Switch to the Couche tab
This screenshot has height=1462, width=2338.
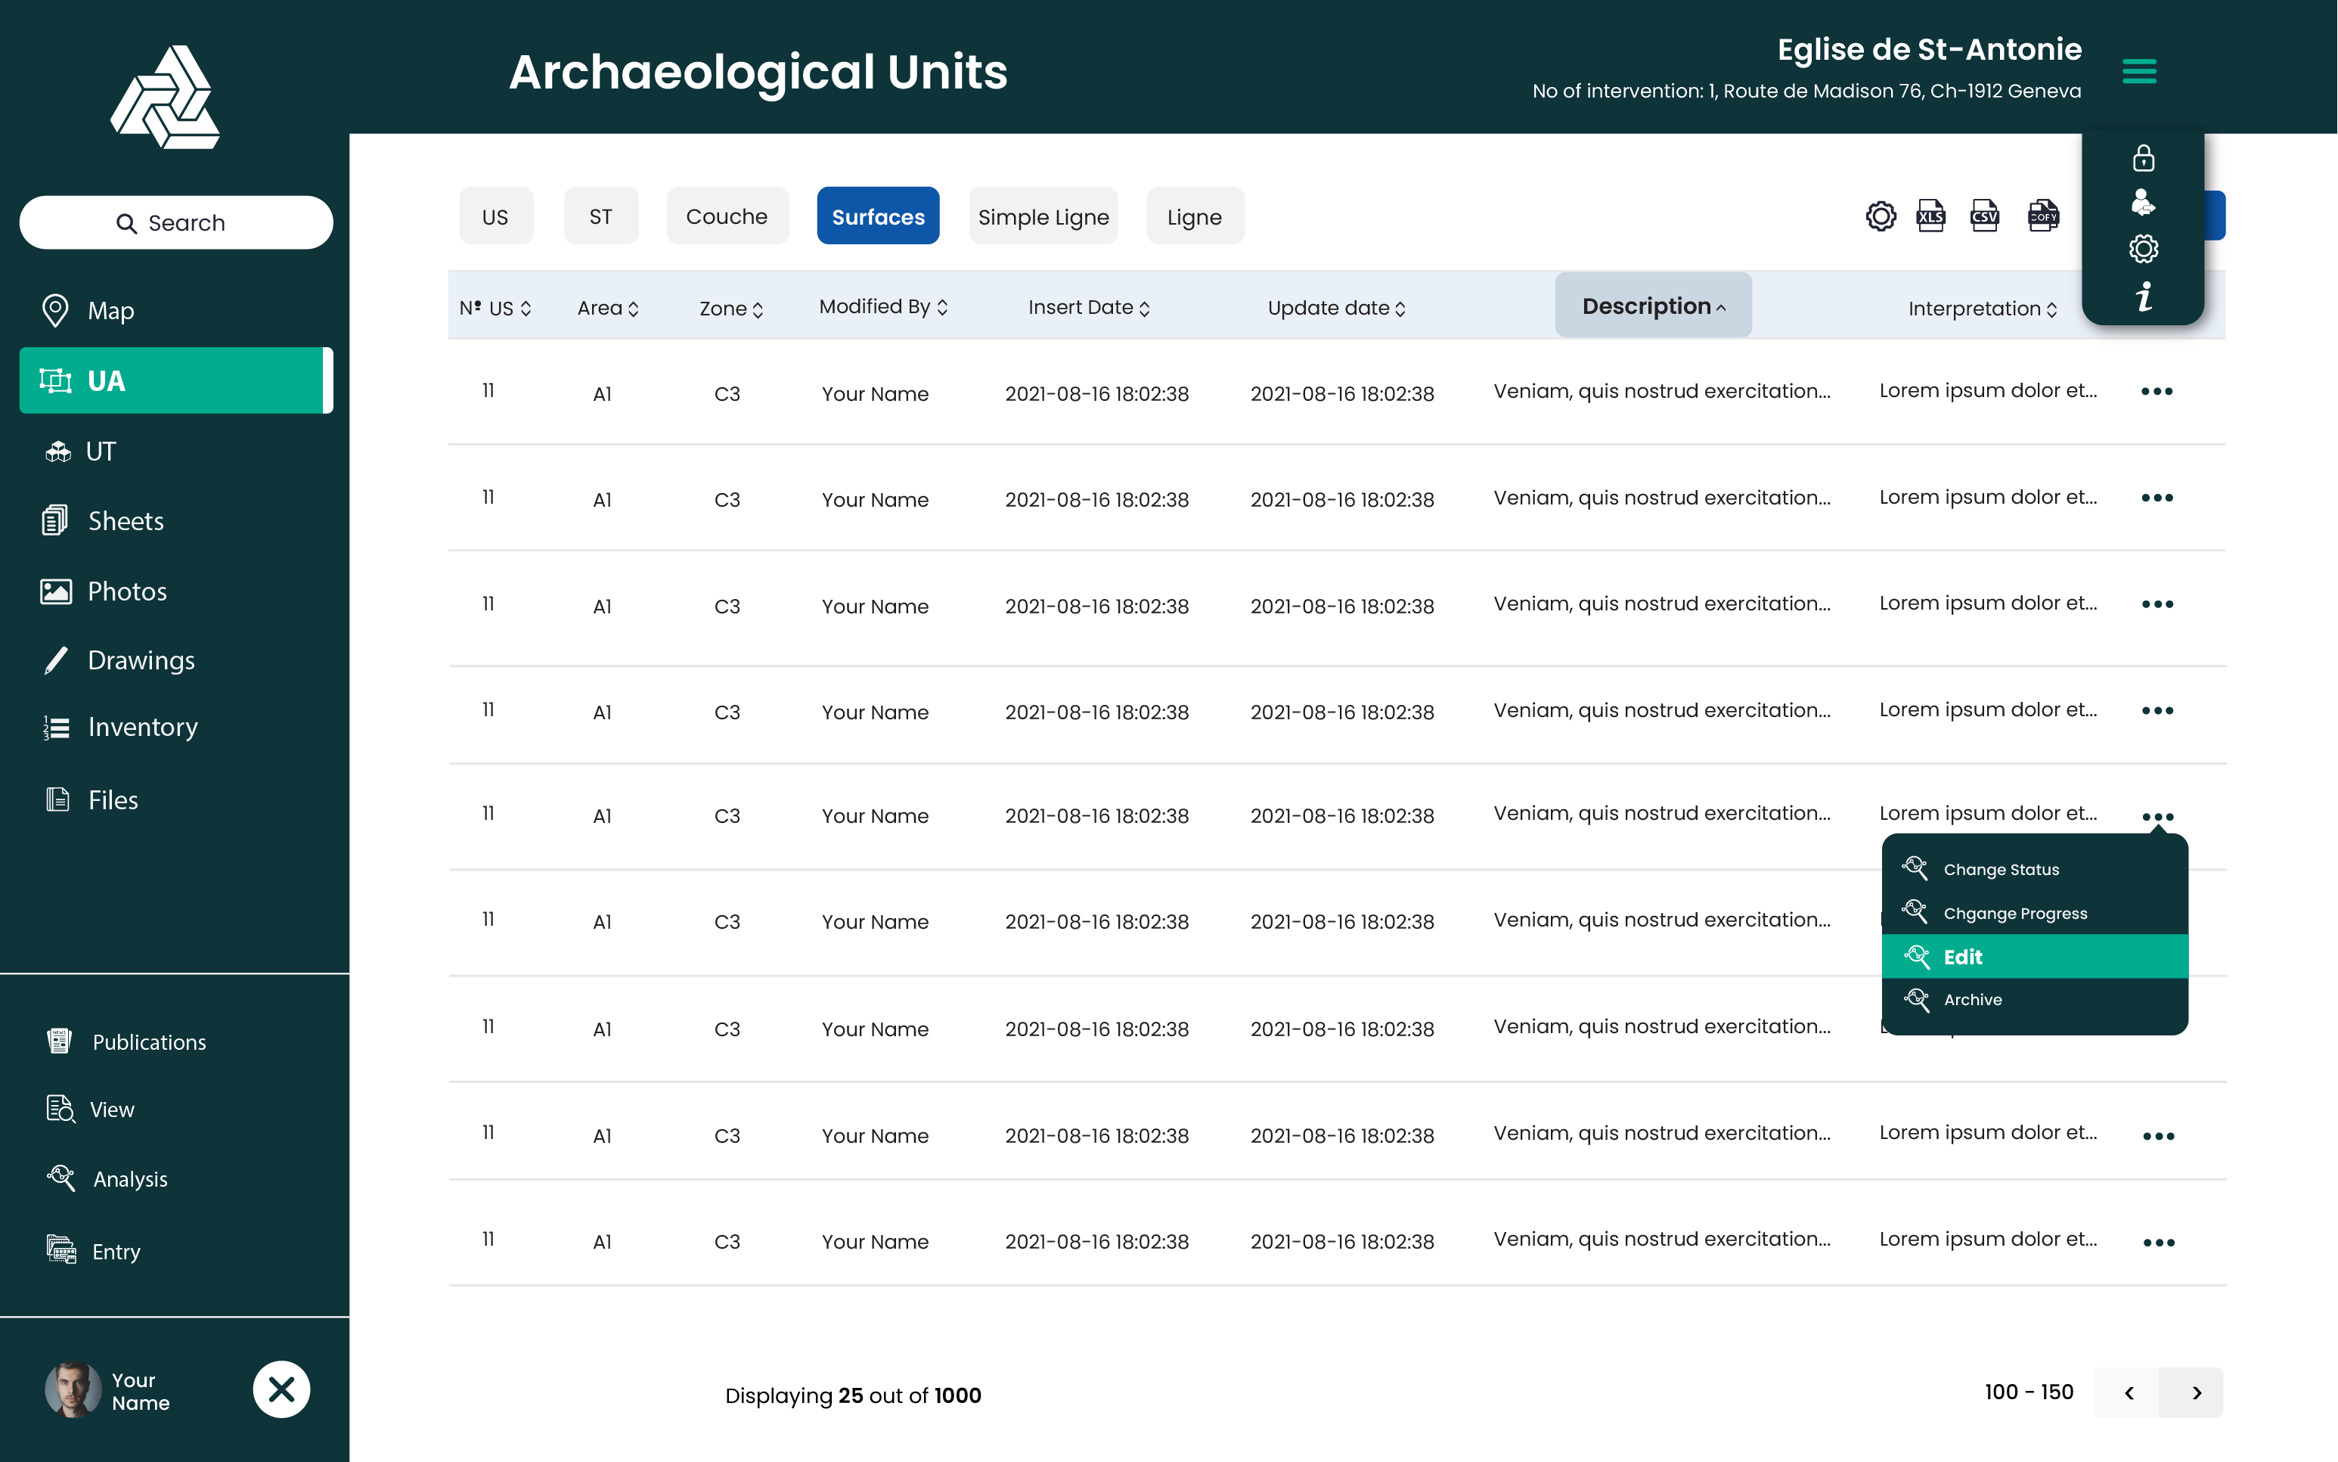coord(727,216)
